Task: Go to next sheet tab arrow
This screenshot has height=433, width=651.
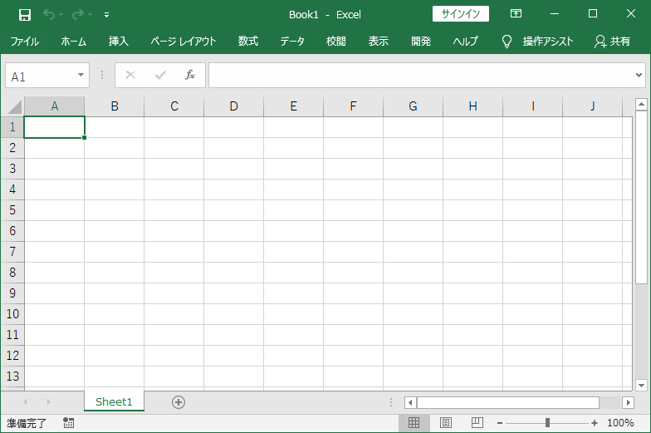Action: [49, 402]
